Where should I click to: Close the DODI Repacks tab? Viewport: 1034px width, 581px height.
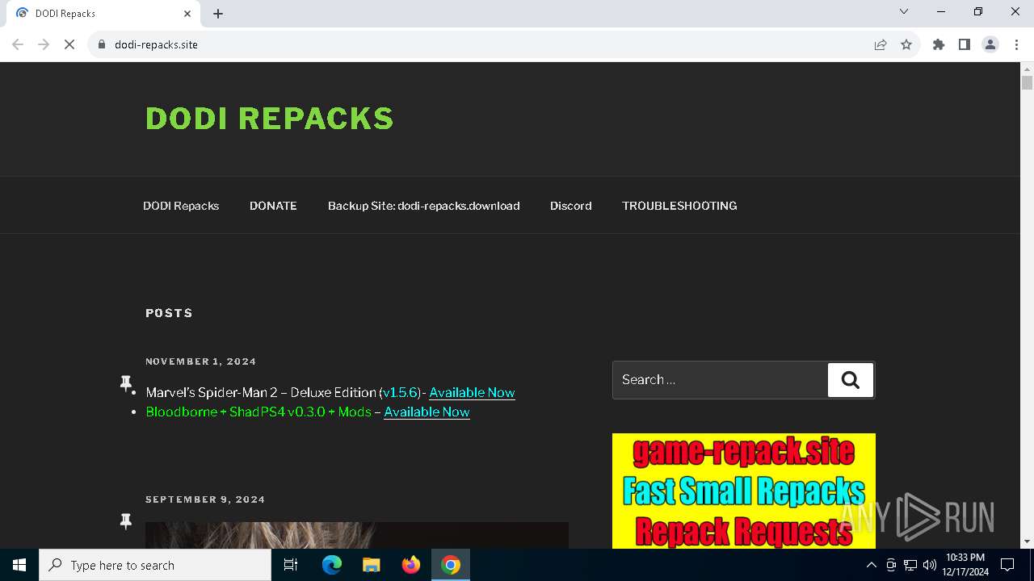187,13
